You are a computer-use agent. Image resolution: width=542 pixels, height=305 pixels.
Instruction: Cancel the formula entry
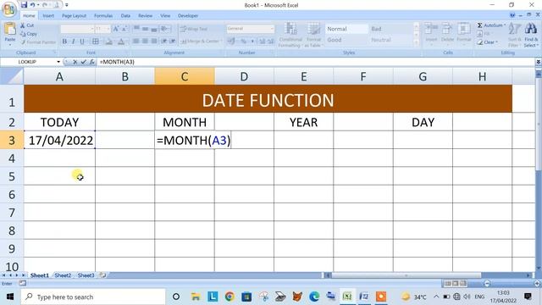click(75, 62)
